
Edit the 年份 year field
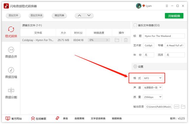149,55
